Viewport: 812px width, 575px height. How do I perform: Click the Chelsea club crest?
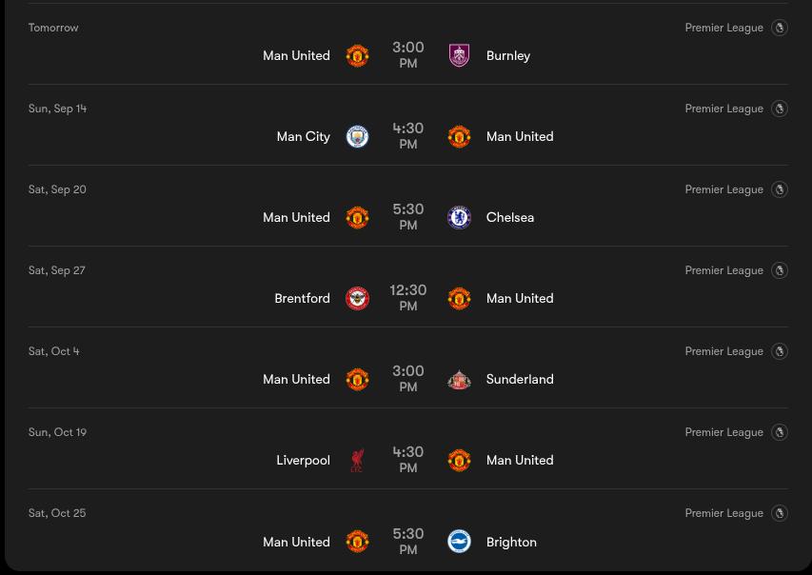(x=459, y=218)
